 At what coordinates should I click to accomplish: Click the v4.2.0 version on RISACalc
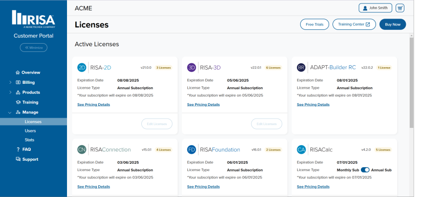pos(366,150)
